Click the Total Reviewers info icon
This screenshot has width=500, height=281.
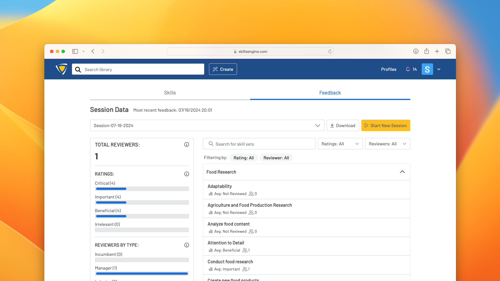187,144
